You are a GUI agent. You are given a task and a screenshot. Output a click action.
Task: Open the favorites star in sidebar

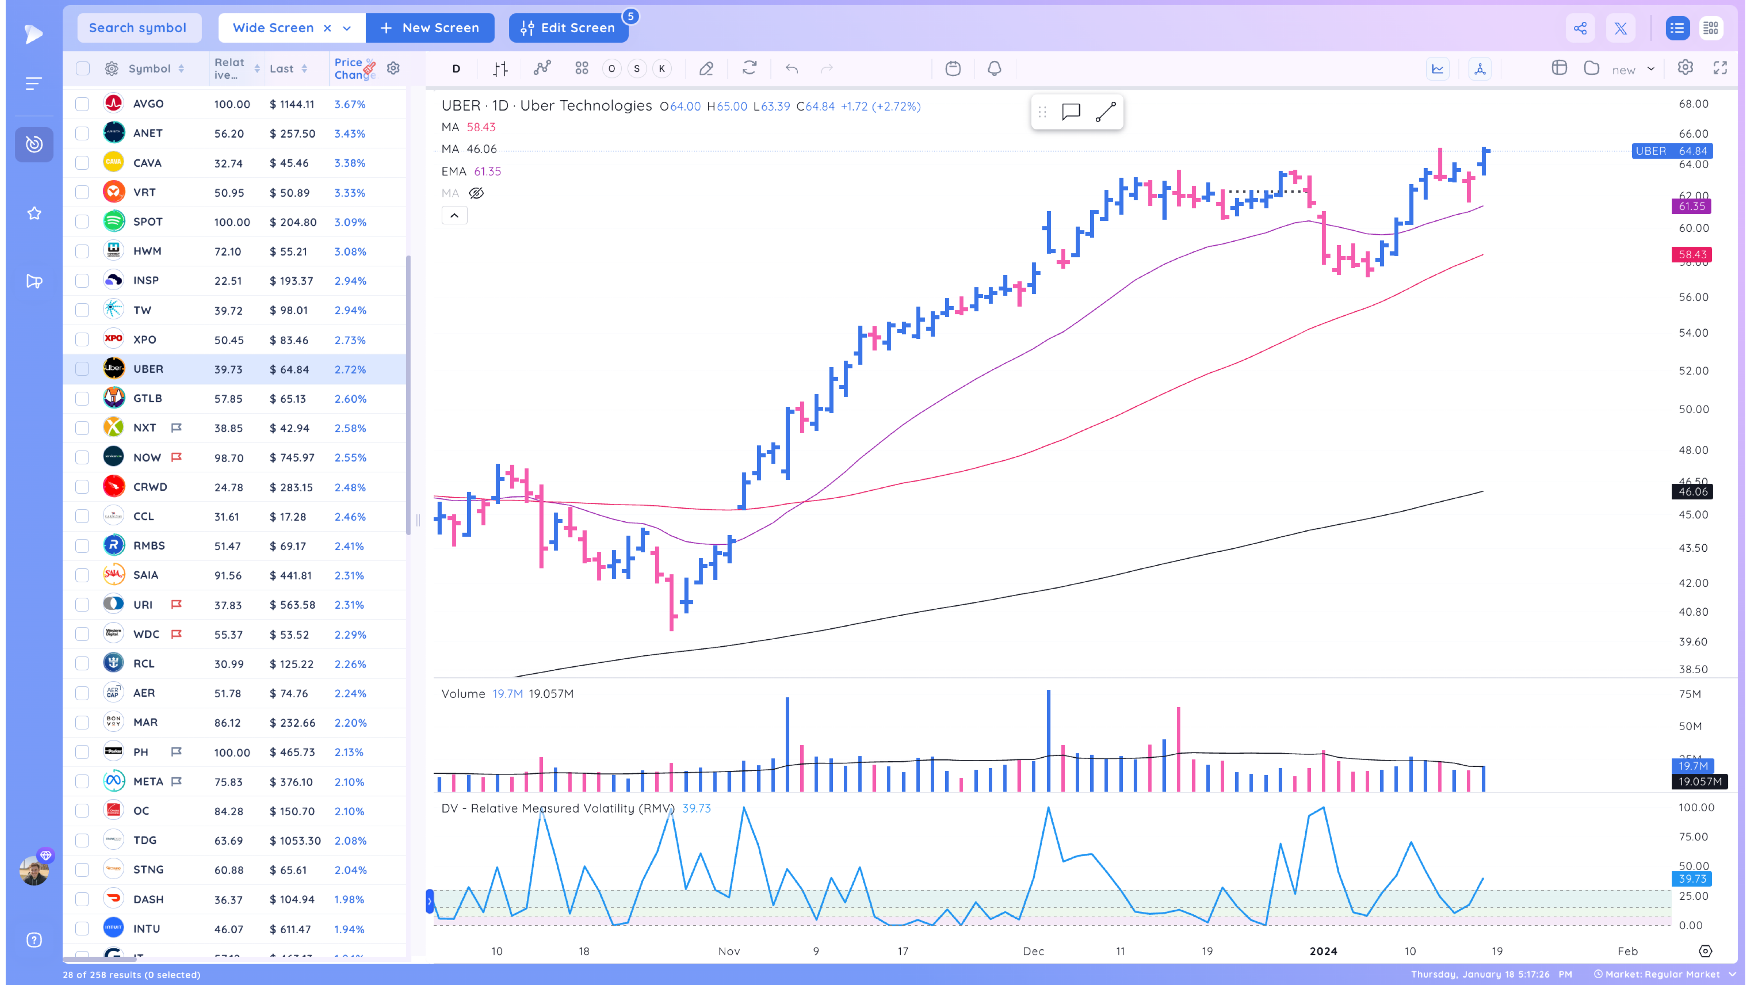click(x=34, y=213)
